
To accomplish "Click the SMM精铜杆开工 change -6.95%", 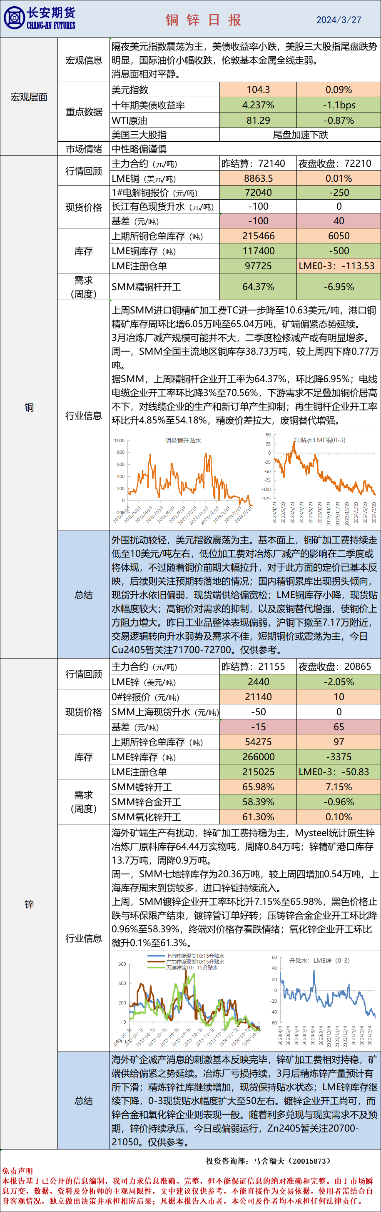I will [x=339, y=287].
